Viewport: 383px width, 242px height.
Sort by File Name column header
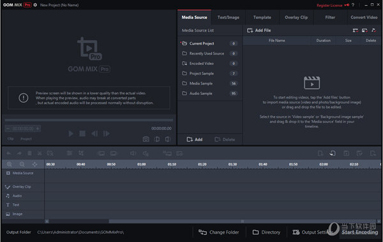[276, 41]
